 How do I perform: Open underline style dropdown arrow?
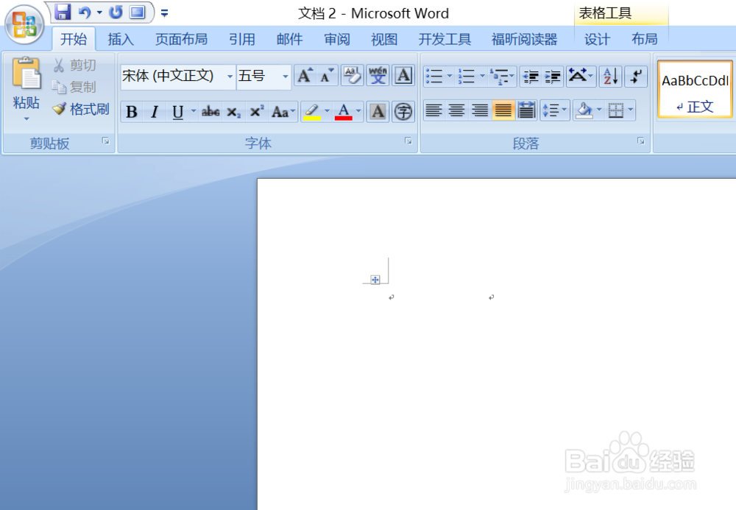pyautogui.click(x=193, y=112)
